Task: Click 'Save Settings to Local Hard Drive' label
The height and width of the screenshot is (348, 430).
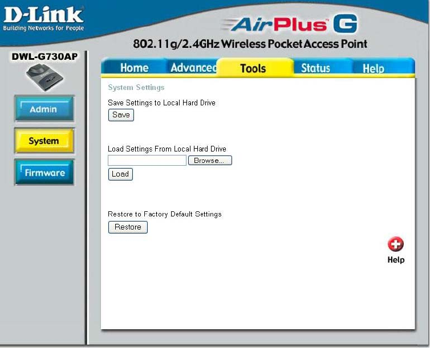Action: coord(161,103)
